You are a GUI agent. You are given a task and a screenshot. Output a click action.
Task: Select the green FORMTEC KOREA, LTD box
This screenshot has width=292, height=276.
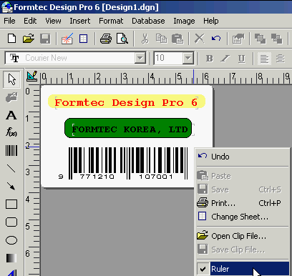128,128
